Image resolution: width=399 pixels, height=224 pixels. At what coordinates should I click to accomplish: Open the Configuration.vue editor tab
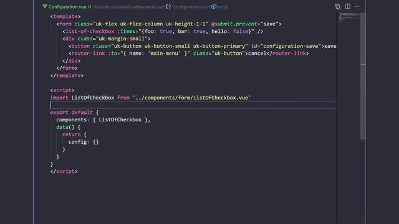[x=67, y=7]
